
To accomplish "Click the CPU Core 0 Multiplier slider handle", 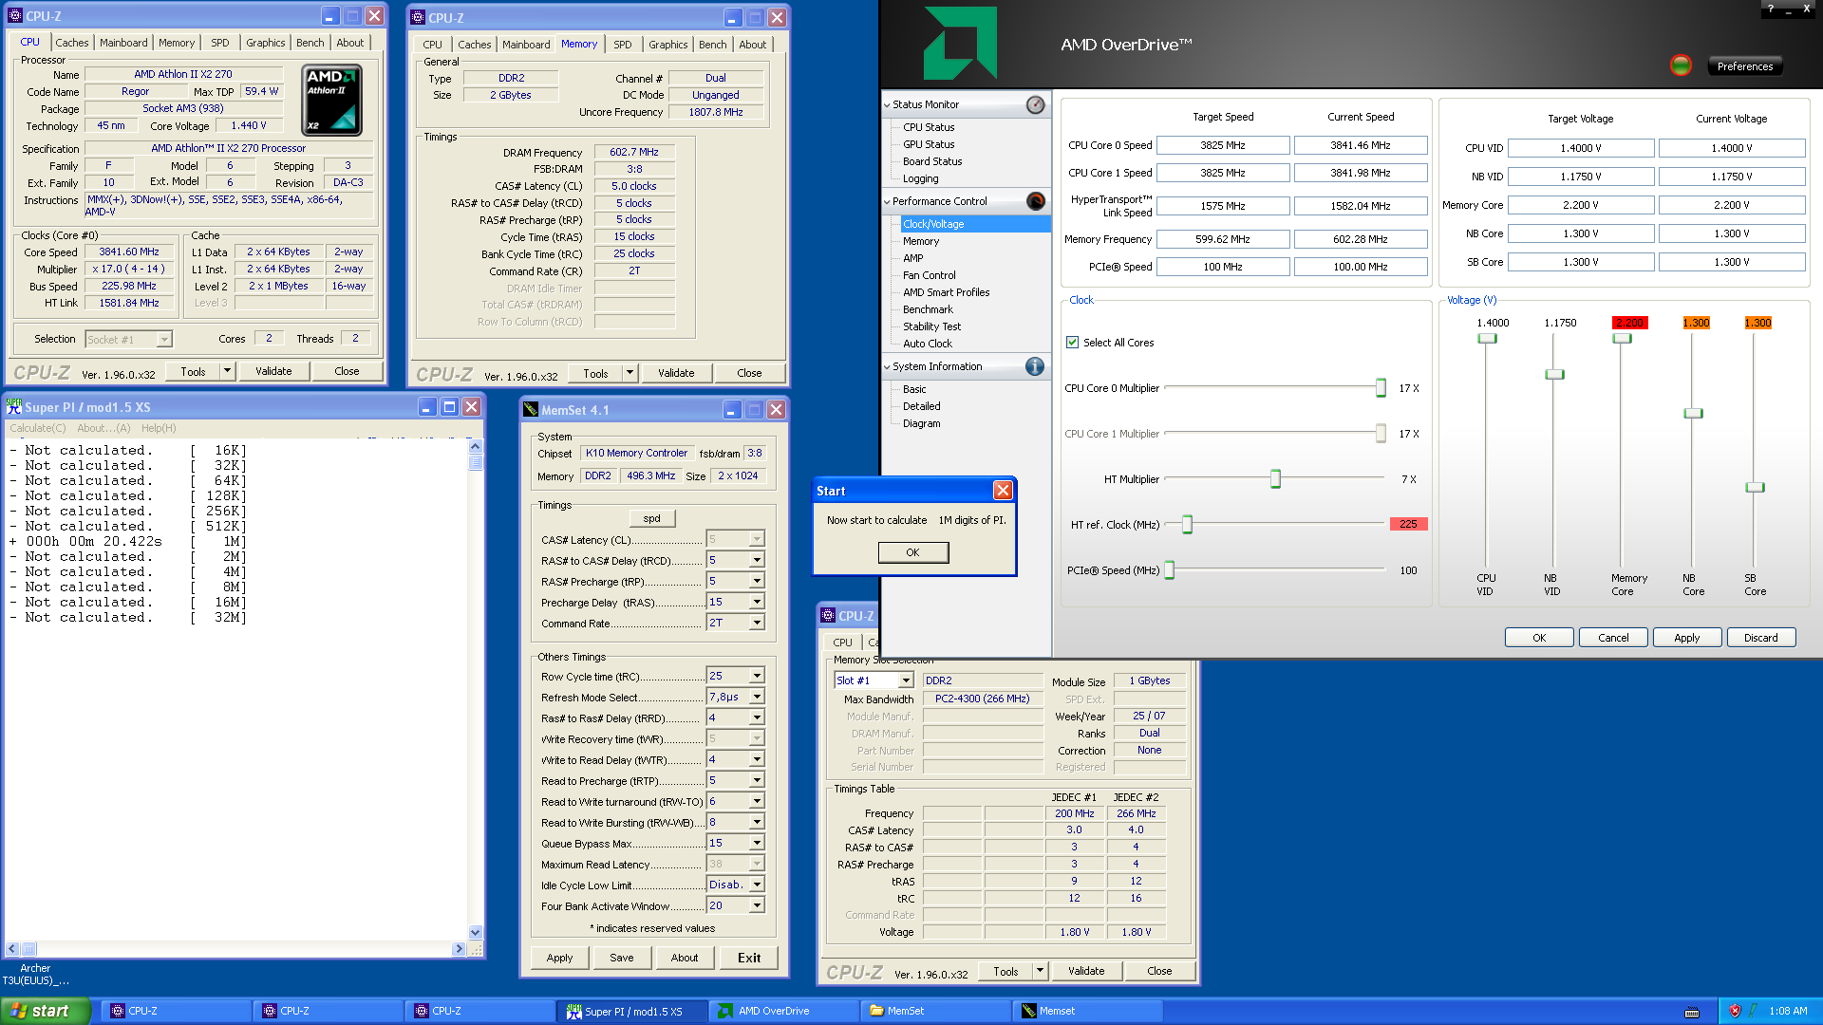I will (1381, 387).
